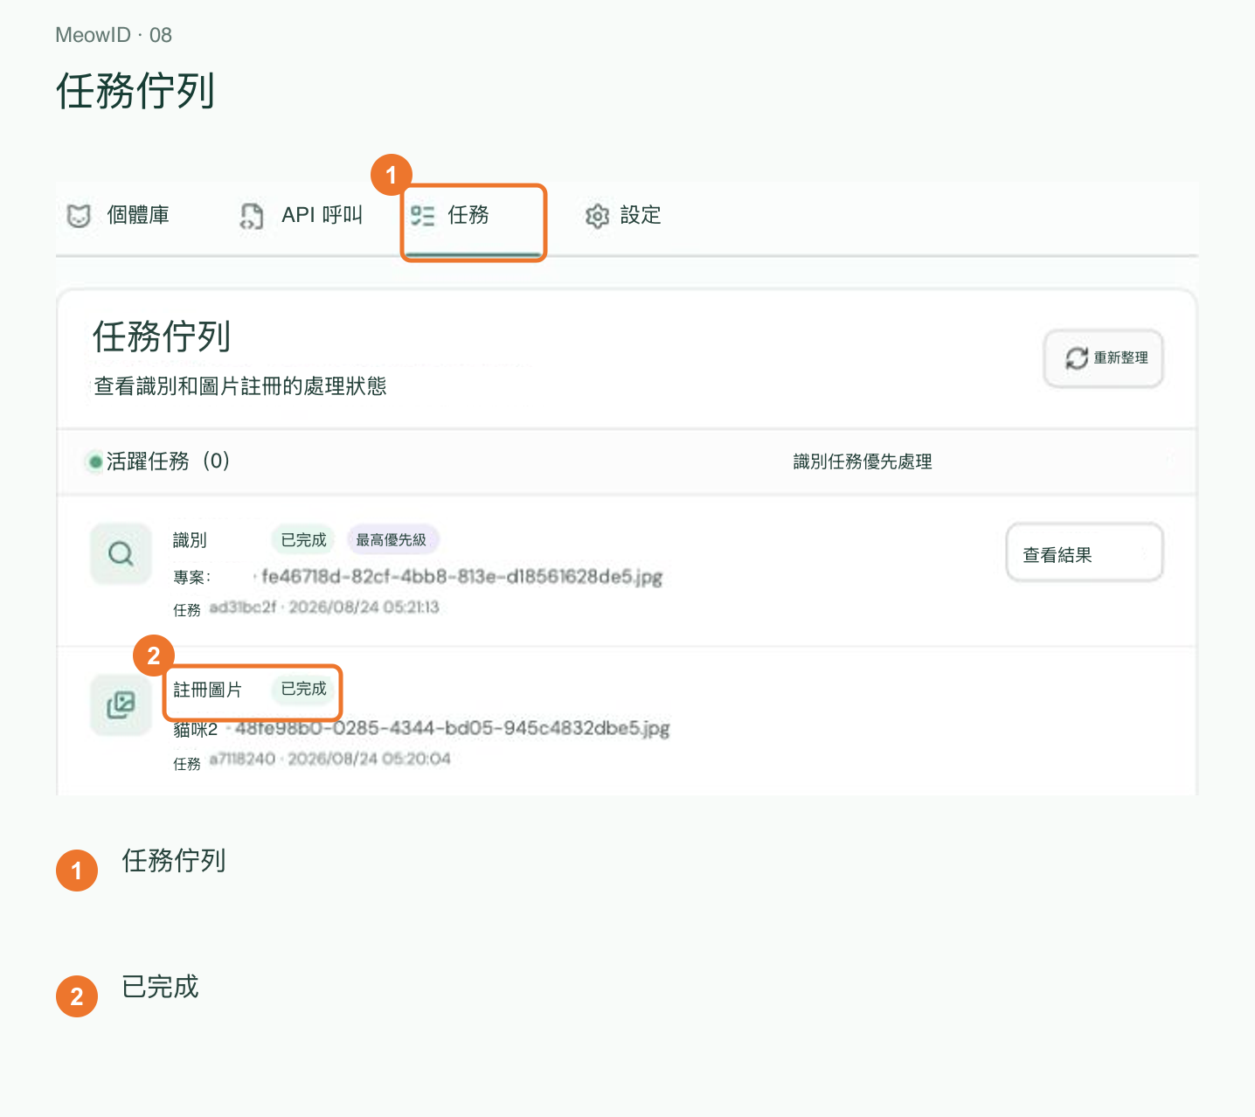Image resolution: width=1255 pixels, height=1117 pixels.
Task: Click the settings gear icon
Action: coord(597,216)
